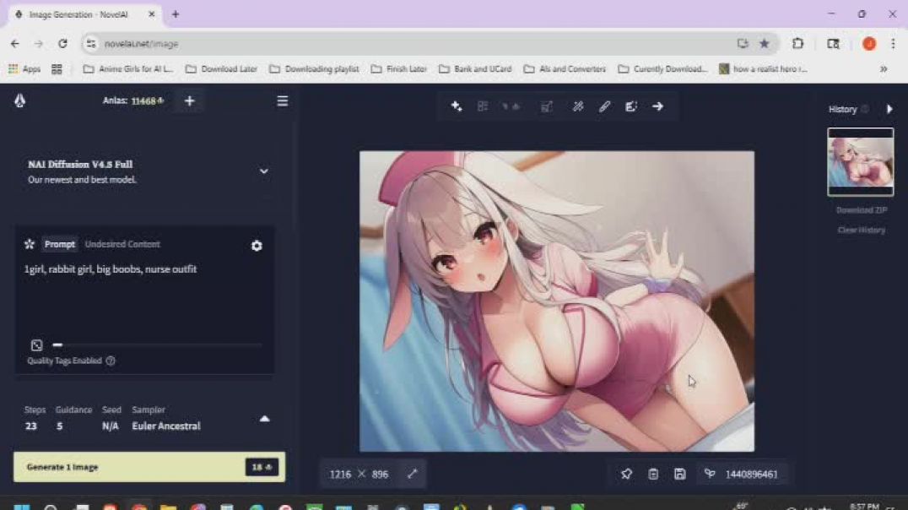Collapse the History panel with the arrow
The image size is (908, 510).
(889, 109)
